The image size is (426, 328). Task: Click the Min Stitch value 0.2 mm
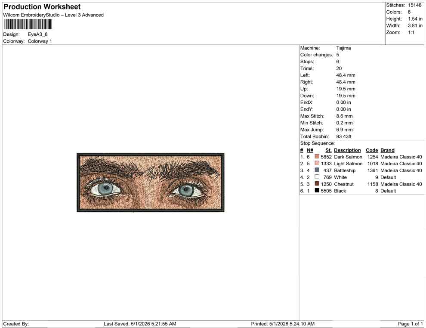345,123
